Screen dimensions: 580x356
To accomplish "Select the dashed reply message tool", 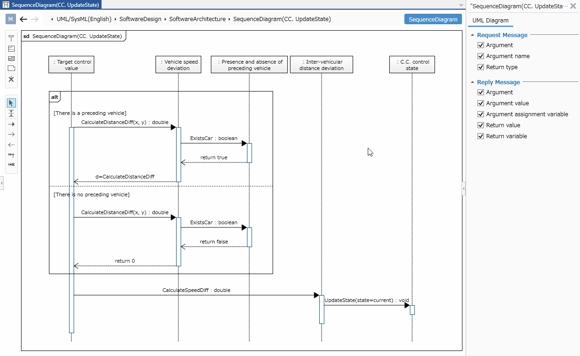I will pos(11,145).
